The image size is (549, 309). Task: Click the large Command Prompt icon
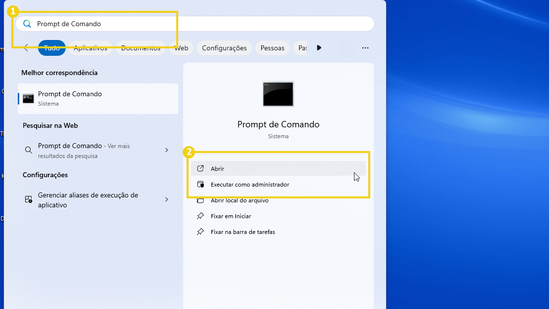(x=278, y=94)
